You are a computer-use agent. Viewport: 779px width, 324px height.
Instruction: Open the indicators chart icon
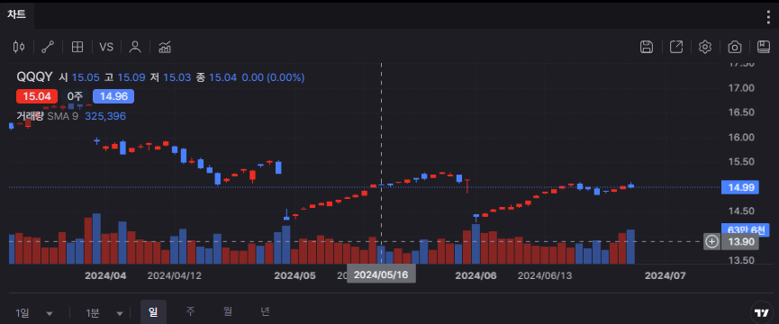(x=165, y=47)
